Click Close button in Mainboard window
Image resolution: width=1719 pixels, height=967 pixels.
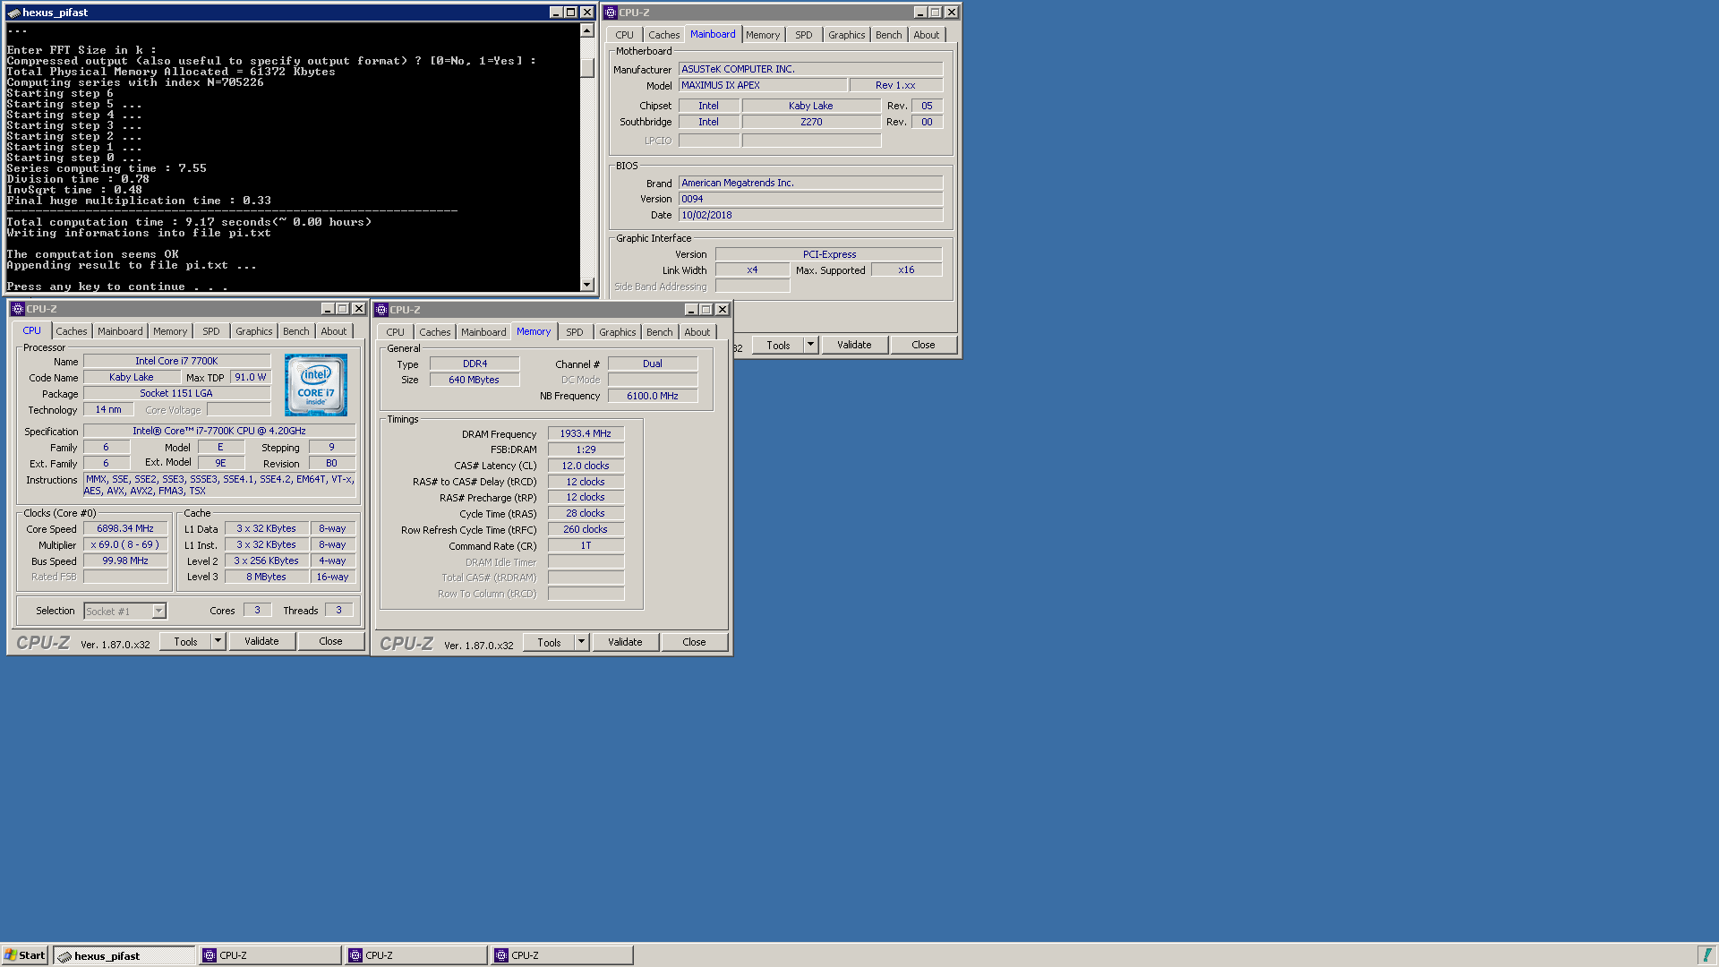pyautogui.click(x=923, y=345)
